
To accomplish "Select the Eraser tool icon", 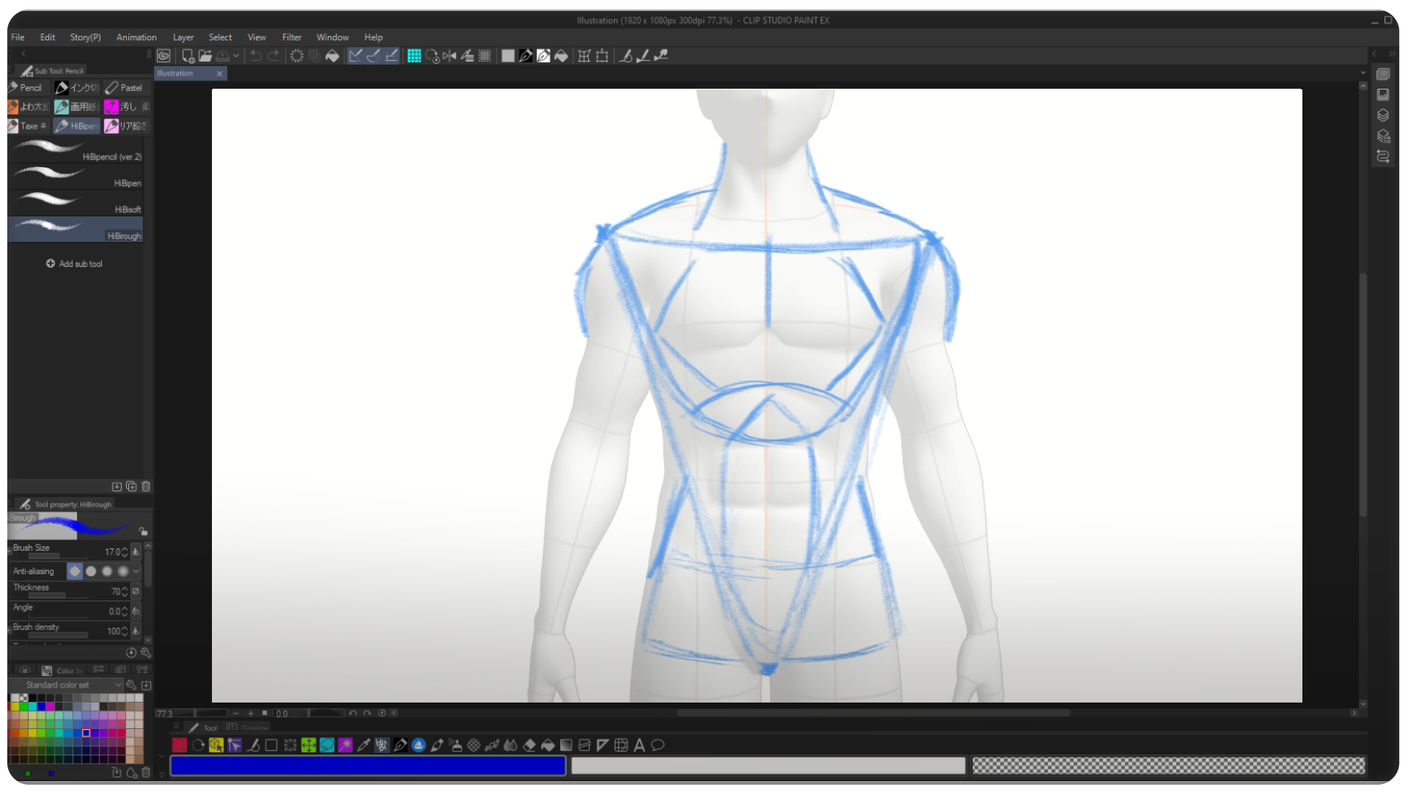I will click(529, 745).
